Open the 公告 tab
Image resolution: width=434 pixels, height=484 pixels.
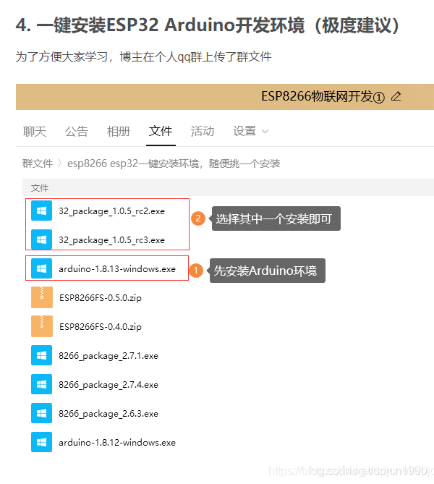77,132
